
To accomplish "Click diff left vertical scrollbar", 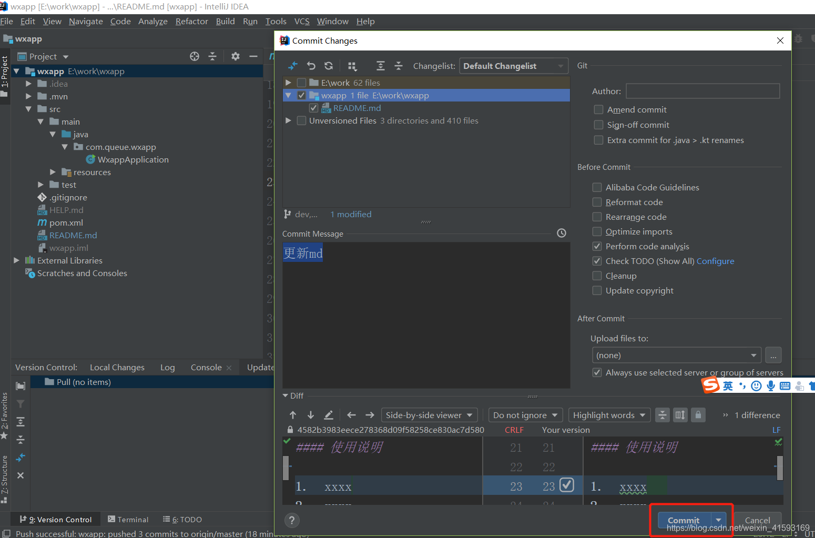I will tap(286, 468).
